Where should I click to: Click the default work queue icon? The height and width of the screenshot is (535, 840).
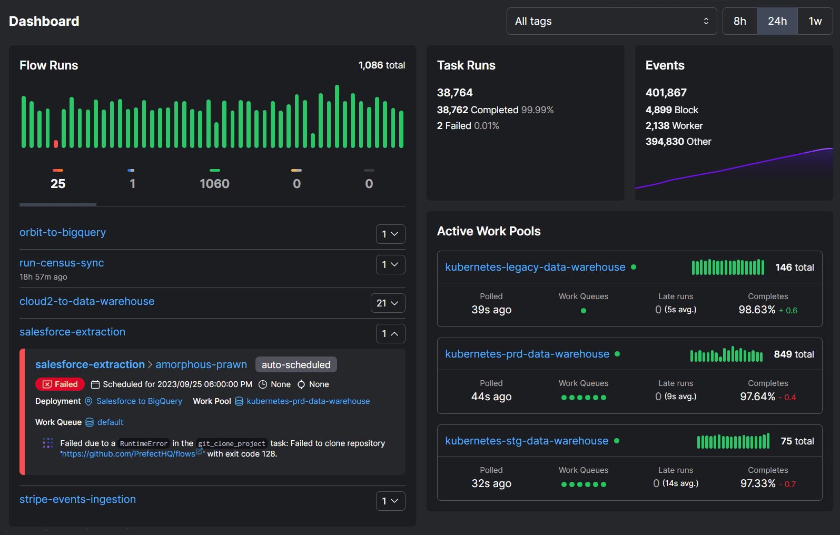(x=90, y=422)
